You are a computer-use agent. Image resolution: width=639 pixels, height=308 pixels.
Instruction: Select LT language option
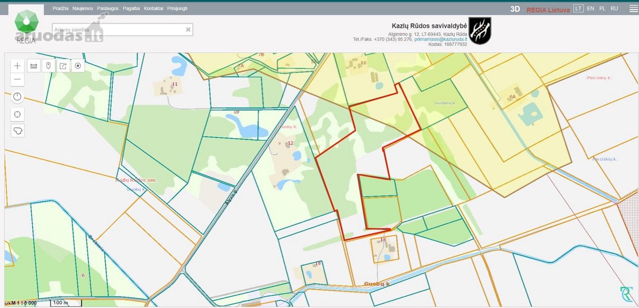click(578, 9)
